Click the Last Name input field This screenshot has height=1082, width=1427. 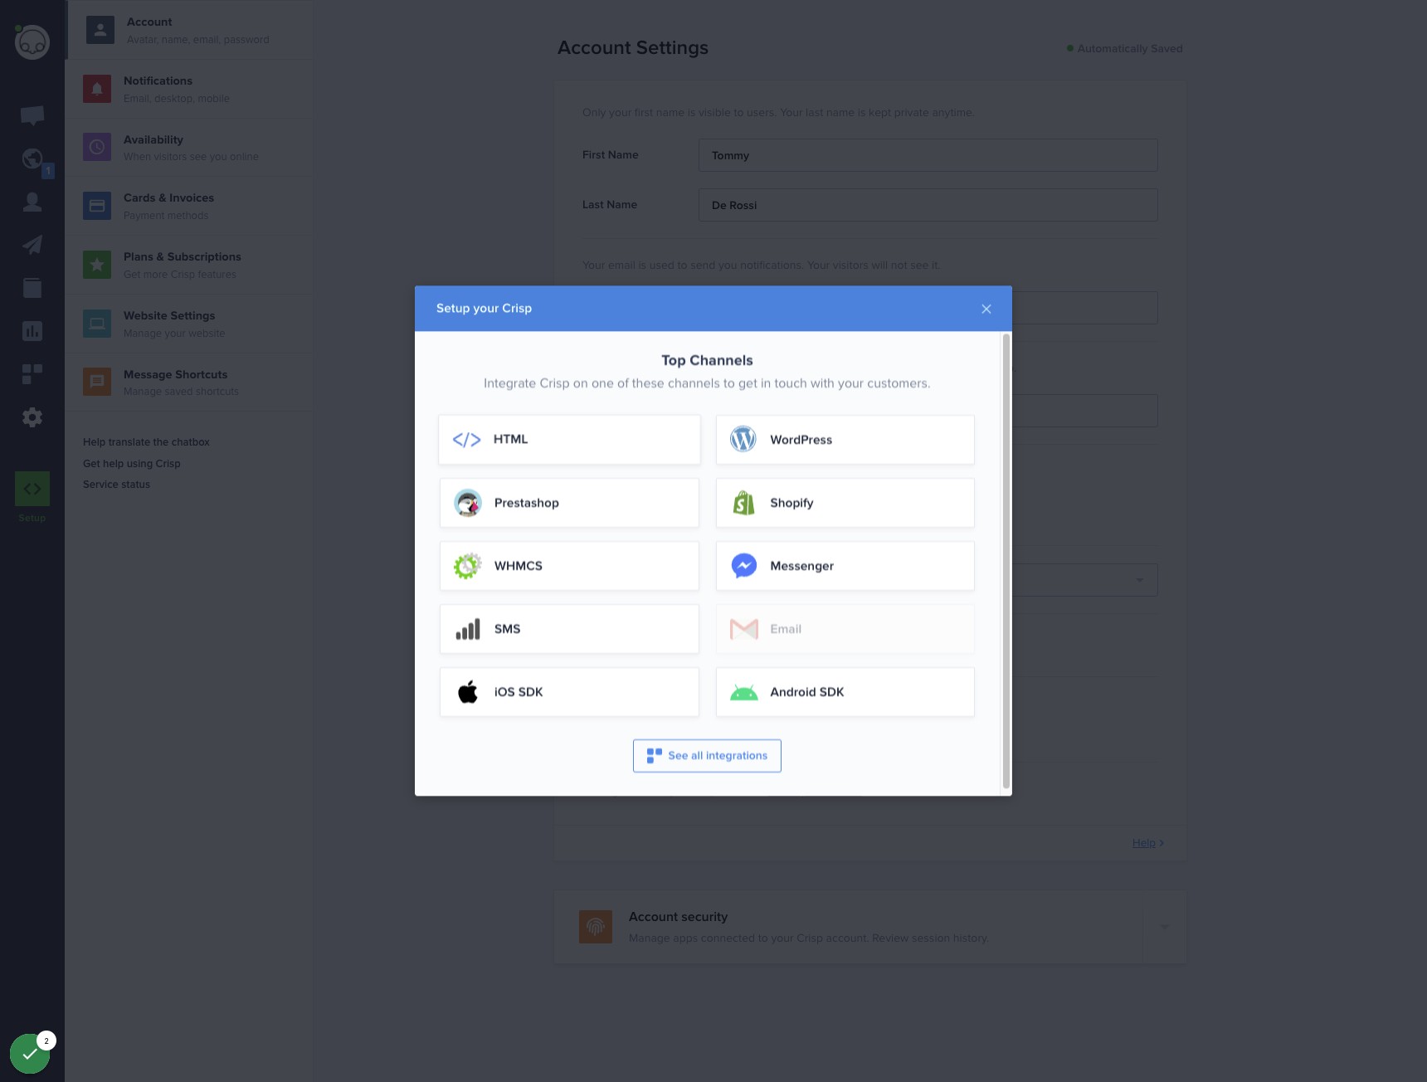pos(928,205)
